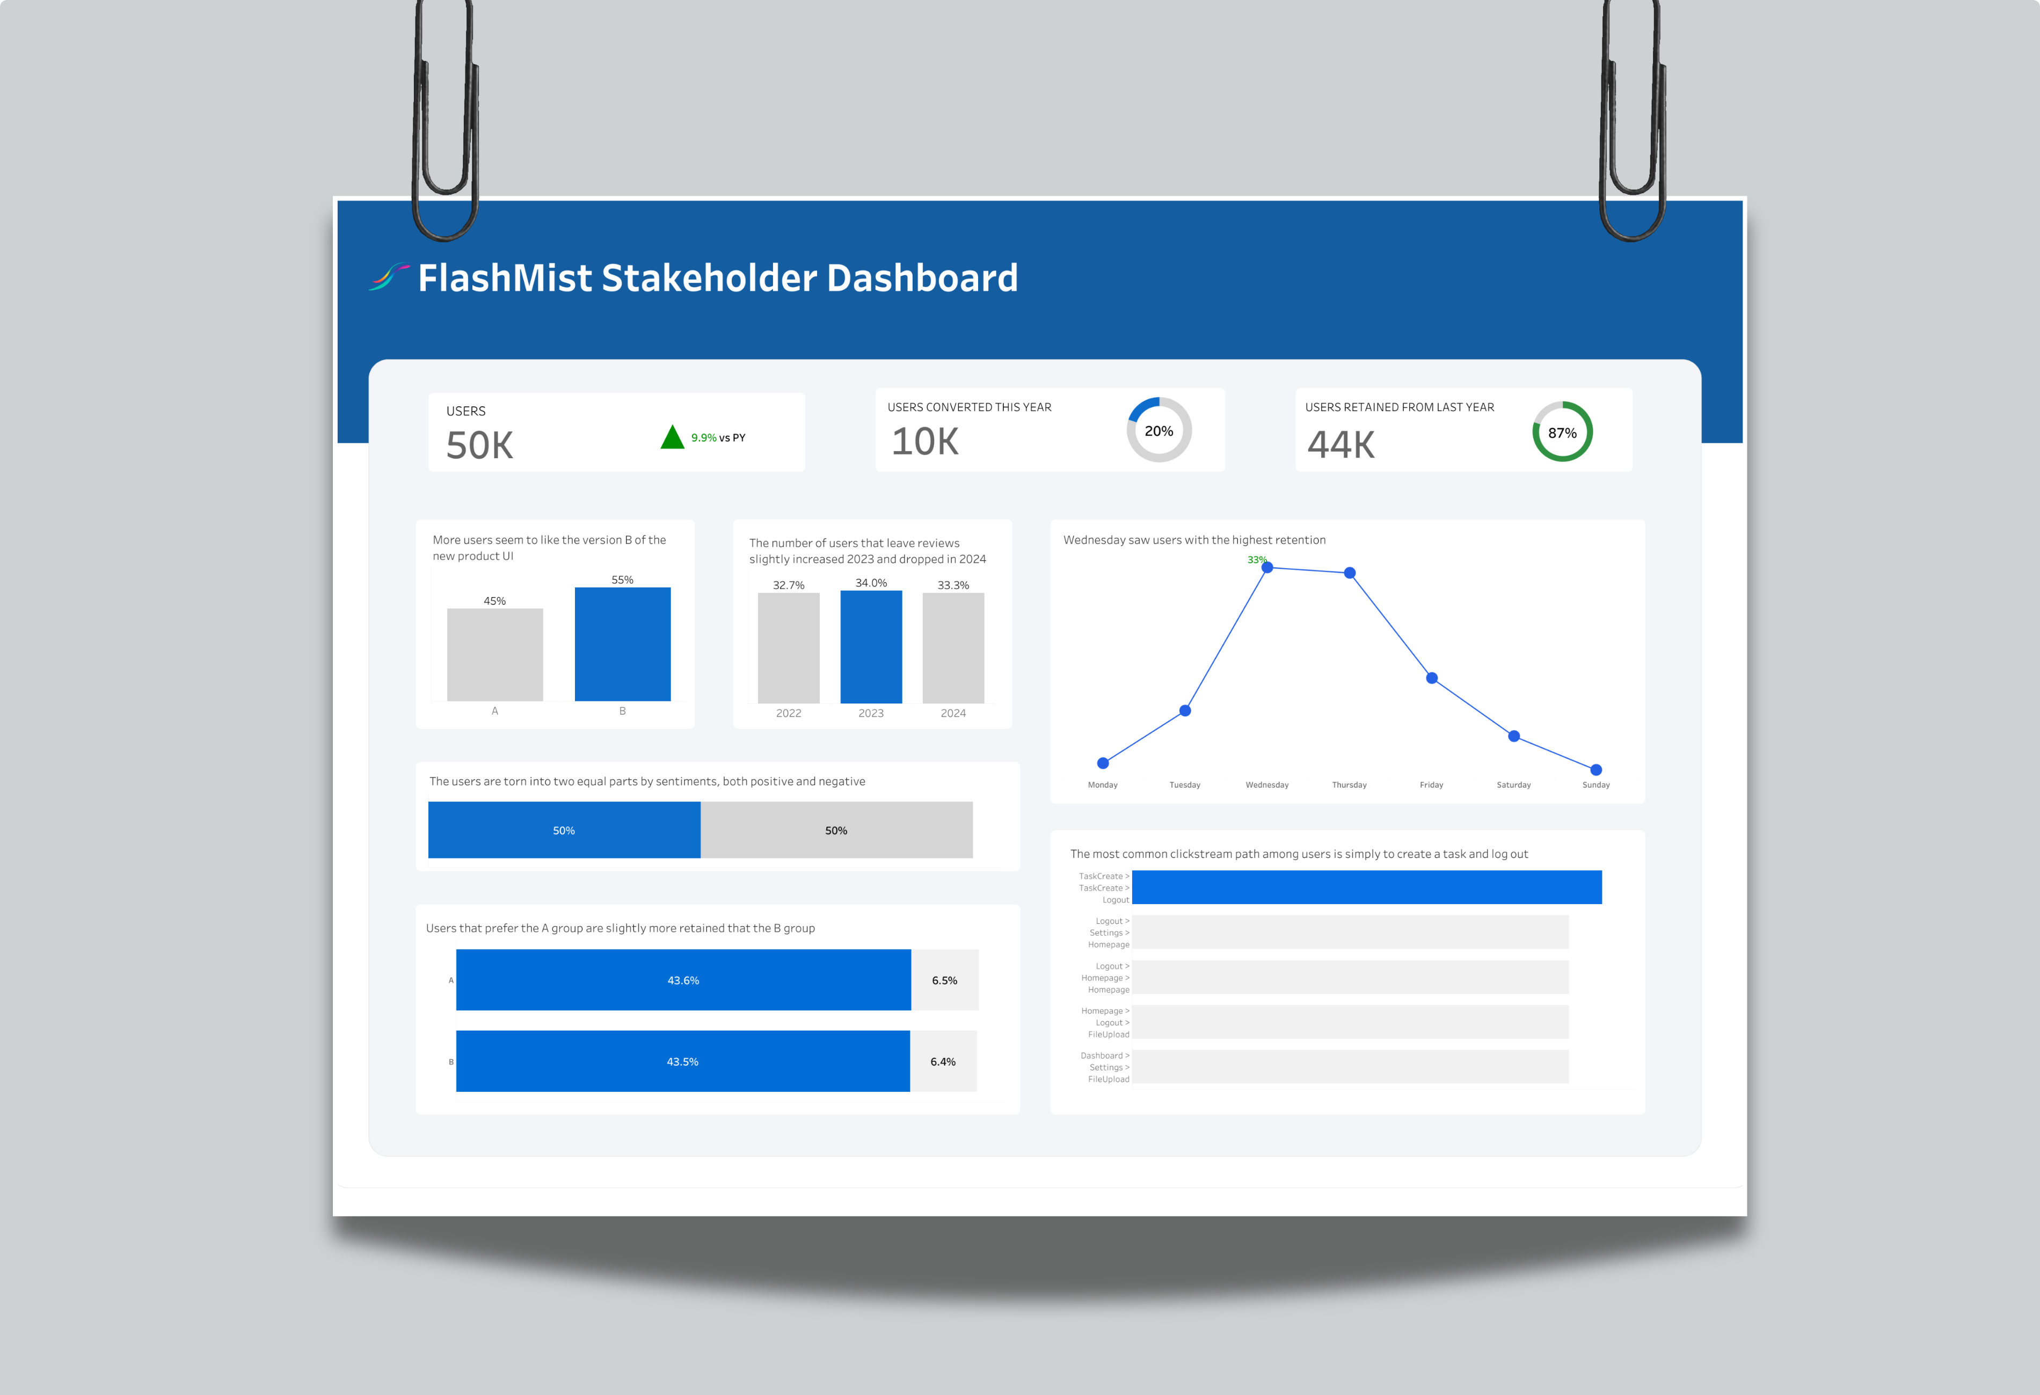Click the Thursday axis label
This screenshot has width=2040, height=1395.
[1349, 785]
